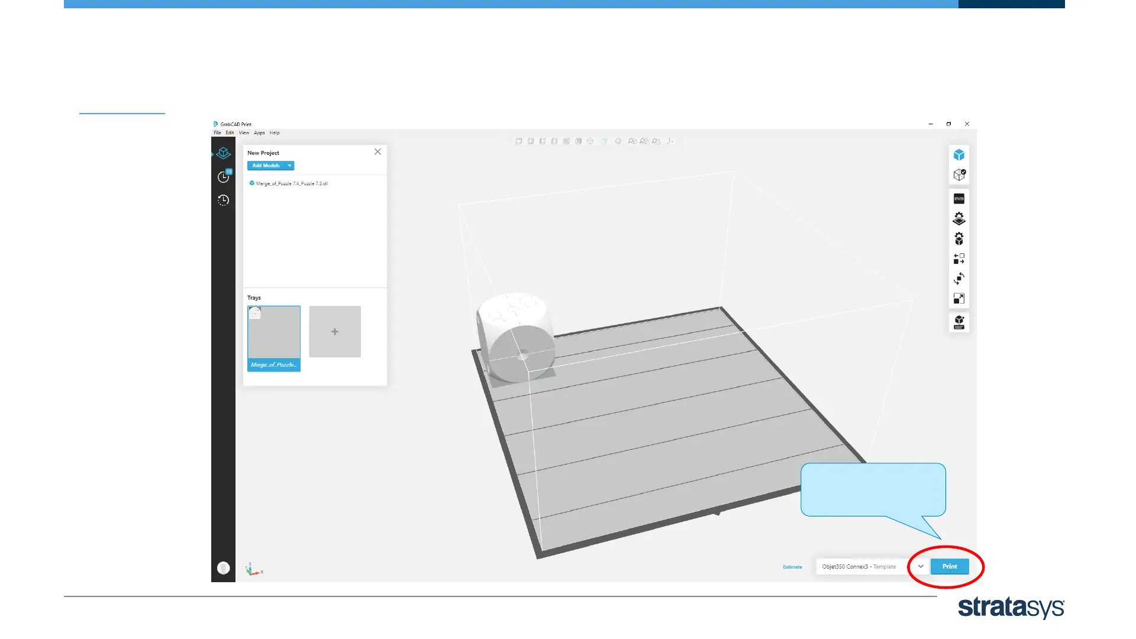Open the History clock icon in sidebar
Screen dimensions: 1136x639
224,200
